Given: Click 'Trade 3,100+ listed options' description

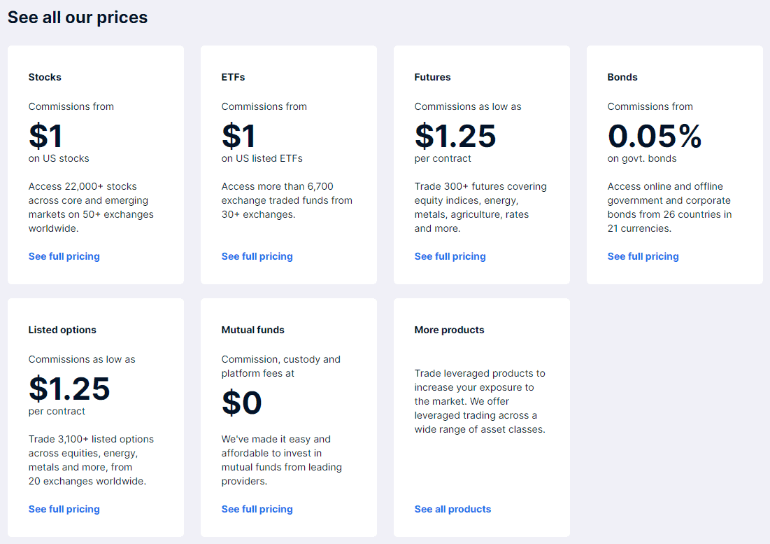Looking at the screenshot, I should click(91, 460).
